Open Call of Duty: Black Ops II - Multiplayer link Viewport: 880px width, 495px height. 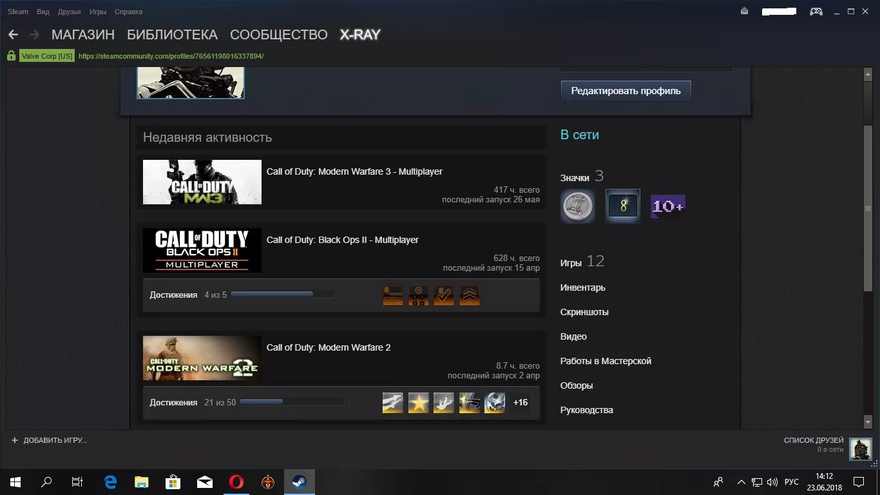tap(343, 240)
